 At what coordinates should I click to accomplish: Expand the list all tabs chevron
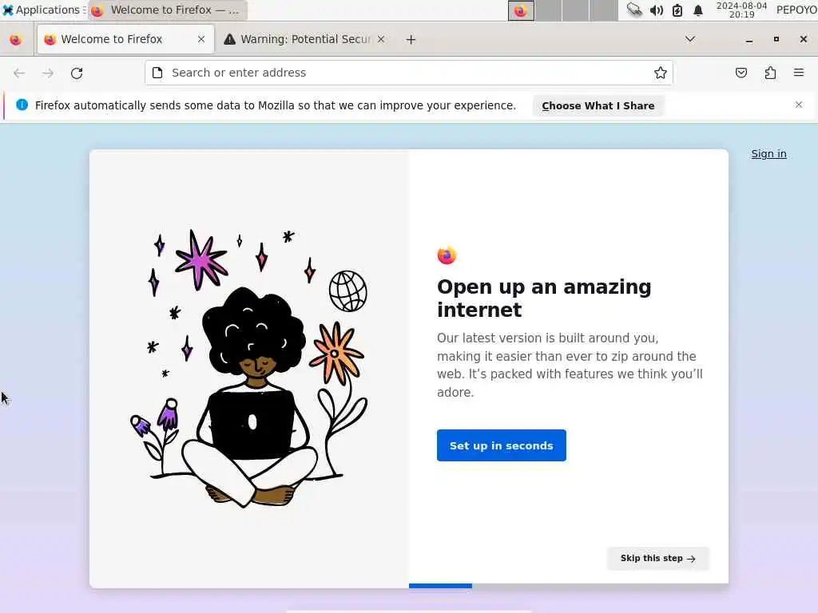click(690, 39)
